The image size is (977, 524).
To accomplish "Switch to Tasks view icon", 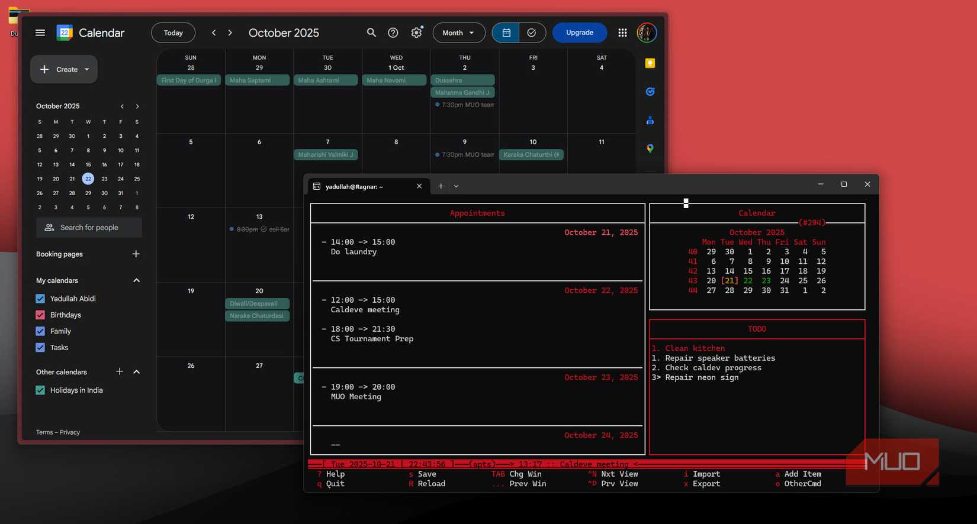I will [x=532, y=33].
